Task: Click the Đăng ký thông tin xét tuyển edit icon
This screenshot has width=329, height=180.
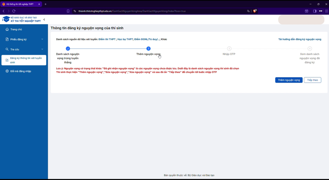Action: (7, 60)
